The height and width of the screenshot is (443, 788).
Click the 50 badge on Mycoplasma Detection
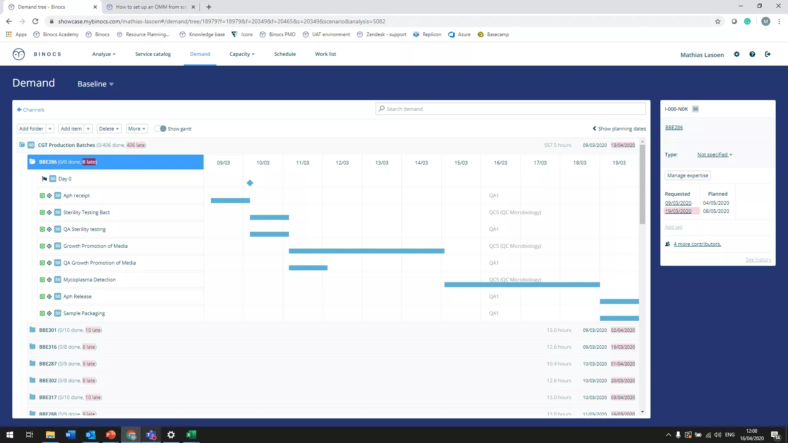[57, 280]
